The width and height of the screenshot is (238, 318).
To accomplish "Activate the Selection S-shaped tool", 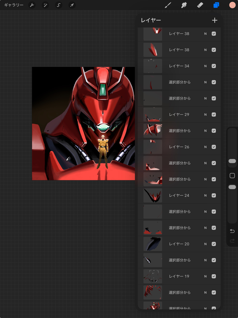I will (59, 5).
